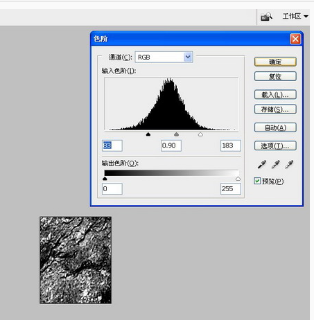Click the gamma field showing 0.90
Image resolution: width=314 pixels, height=320 pixels.
coord(171,145)
